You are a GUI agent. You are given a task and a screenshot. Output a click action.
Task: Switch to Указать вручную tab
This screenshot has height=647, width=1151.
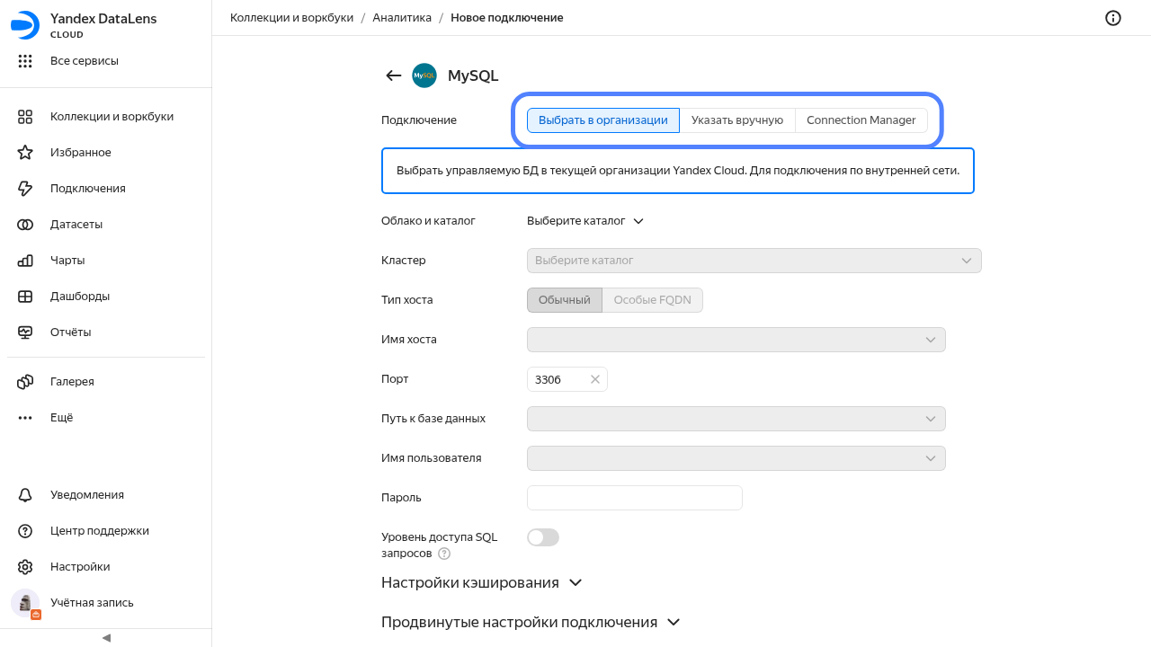[737, 120]
